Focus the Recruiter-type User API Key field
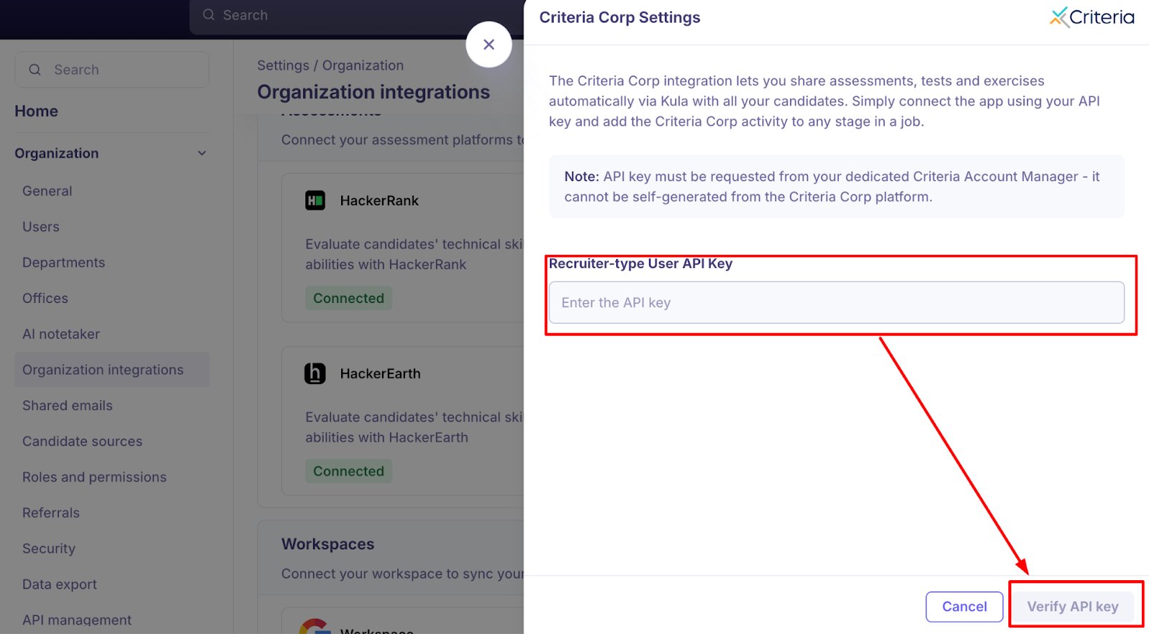The width and height of the screenshot is (1149, 634). 837,302
